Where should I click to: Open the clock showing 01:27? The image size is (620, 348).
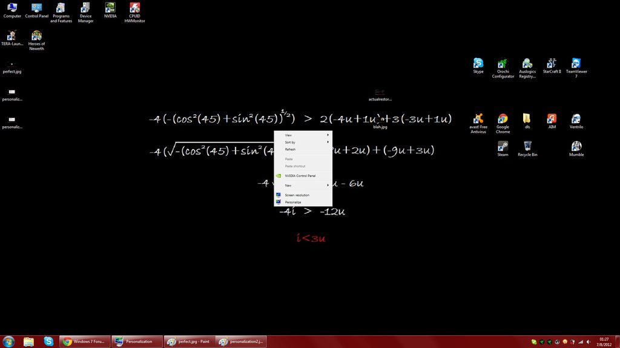point(604,342)
